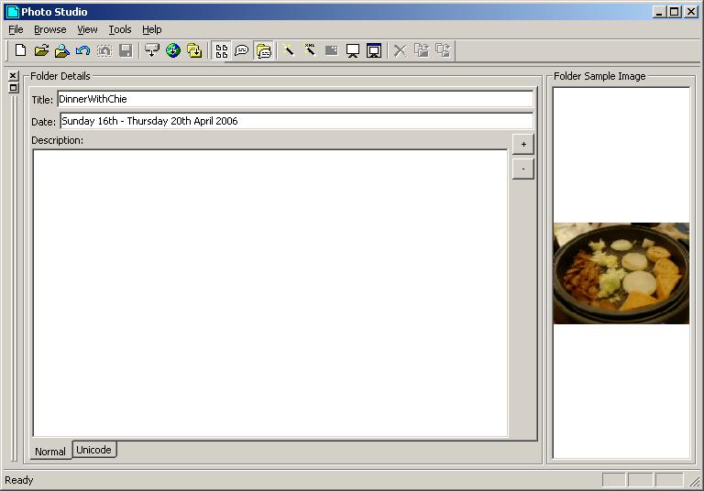Click the greyed X delete icon

point(400,50)
